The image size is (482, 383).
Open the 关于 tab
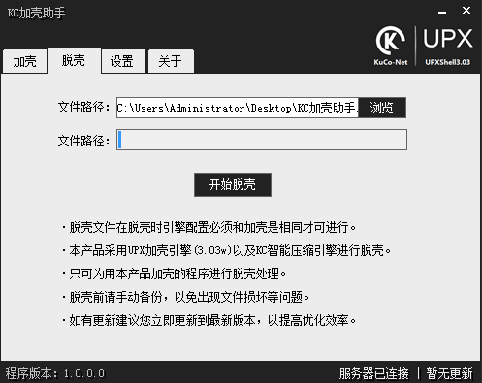[171, 61]
